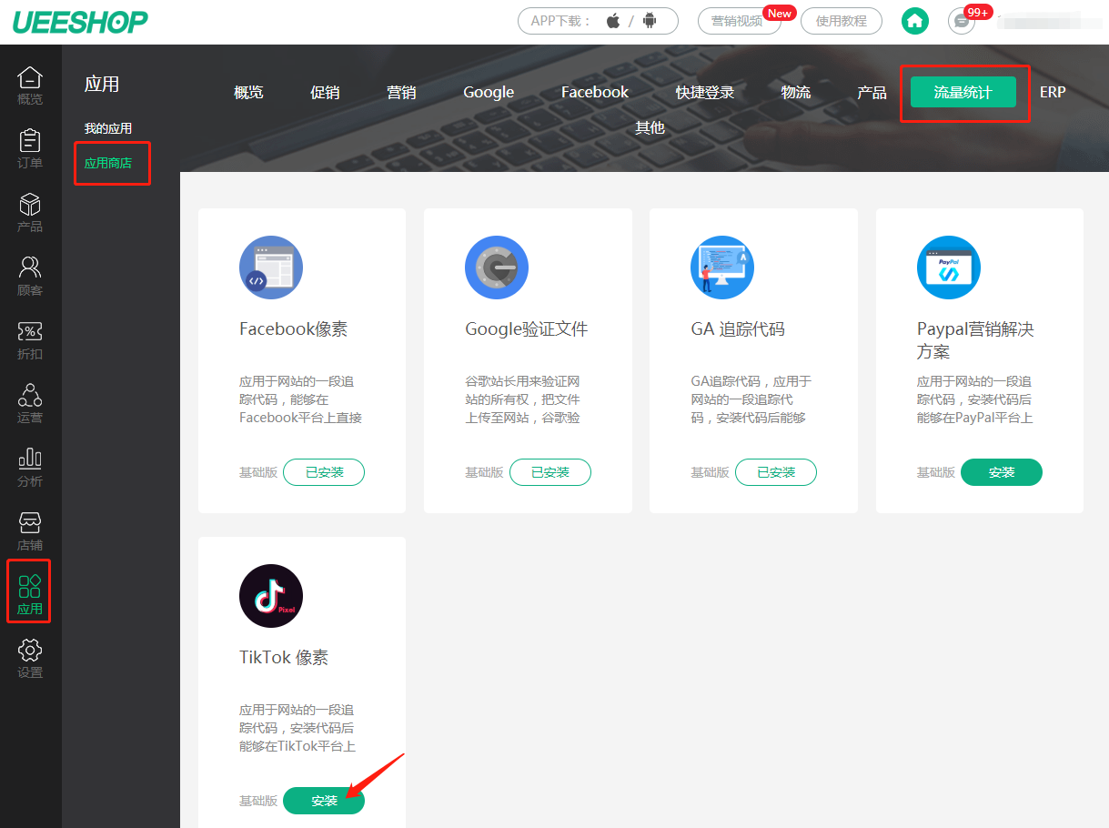Viewport: 1109px width, 828px height.
Task: Click the GA 追踪代码 description text
Action: tap(751, 399)
